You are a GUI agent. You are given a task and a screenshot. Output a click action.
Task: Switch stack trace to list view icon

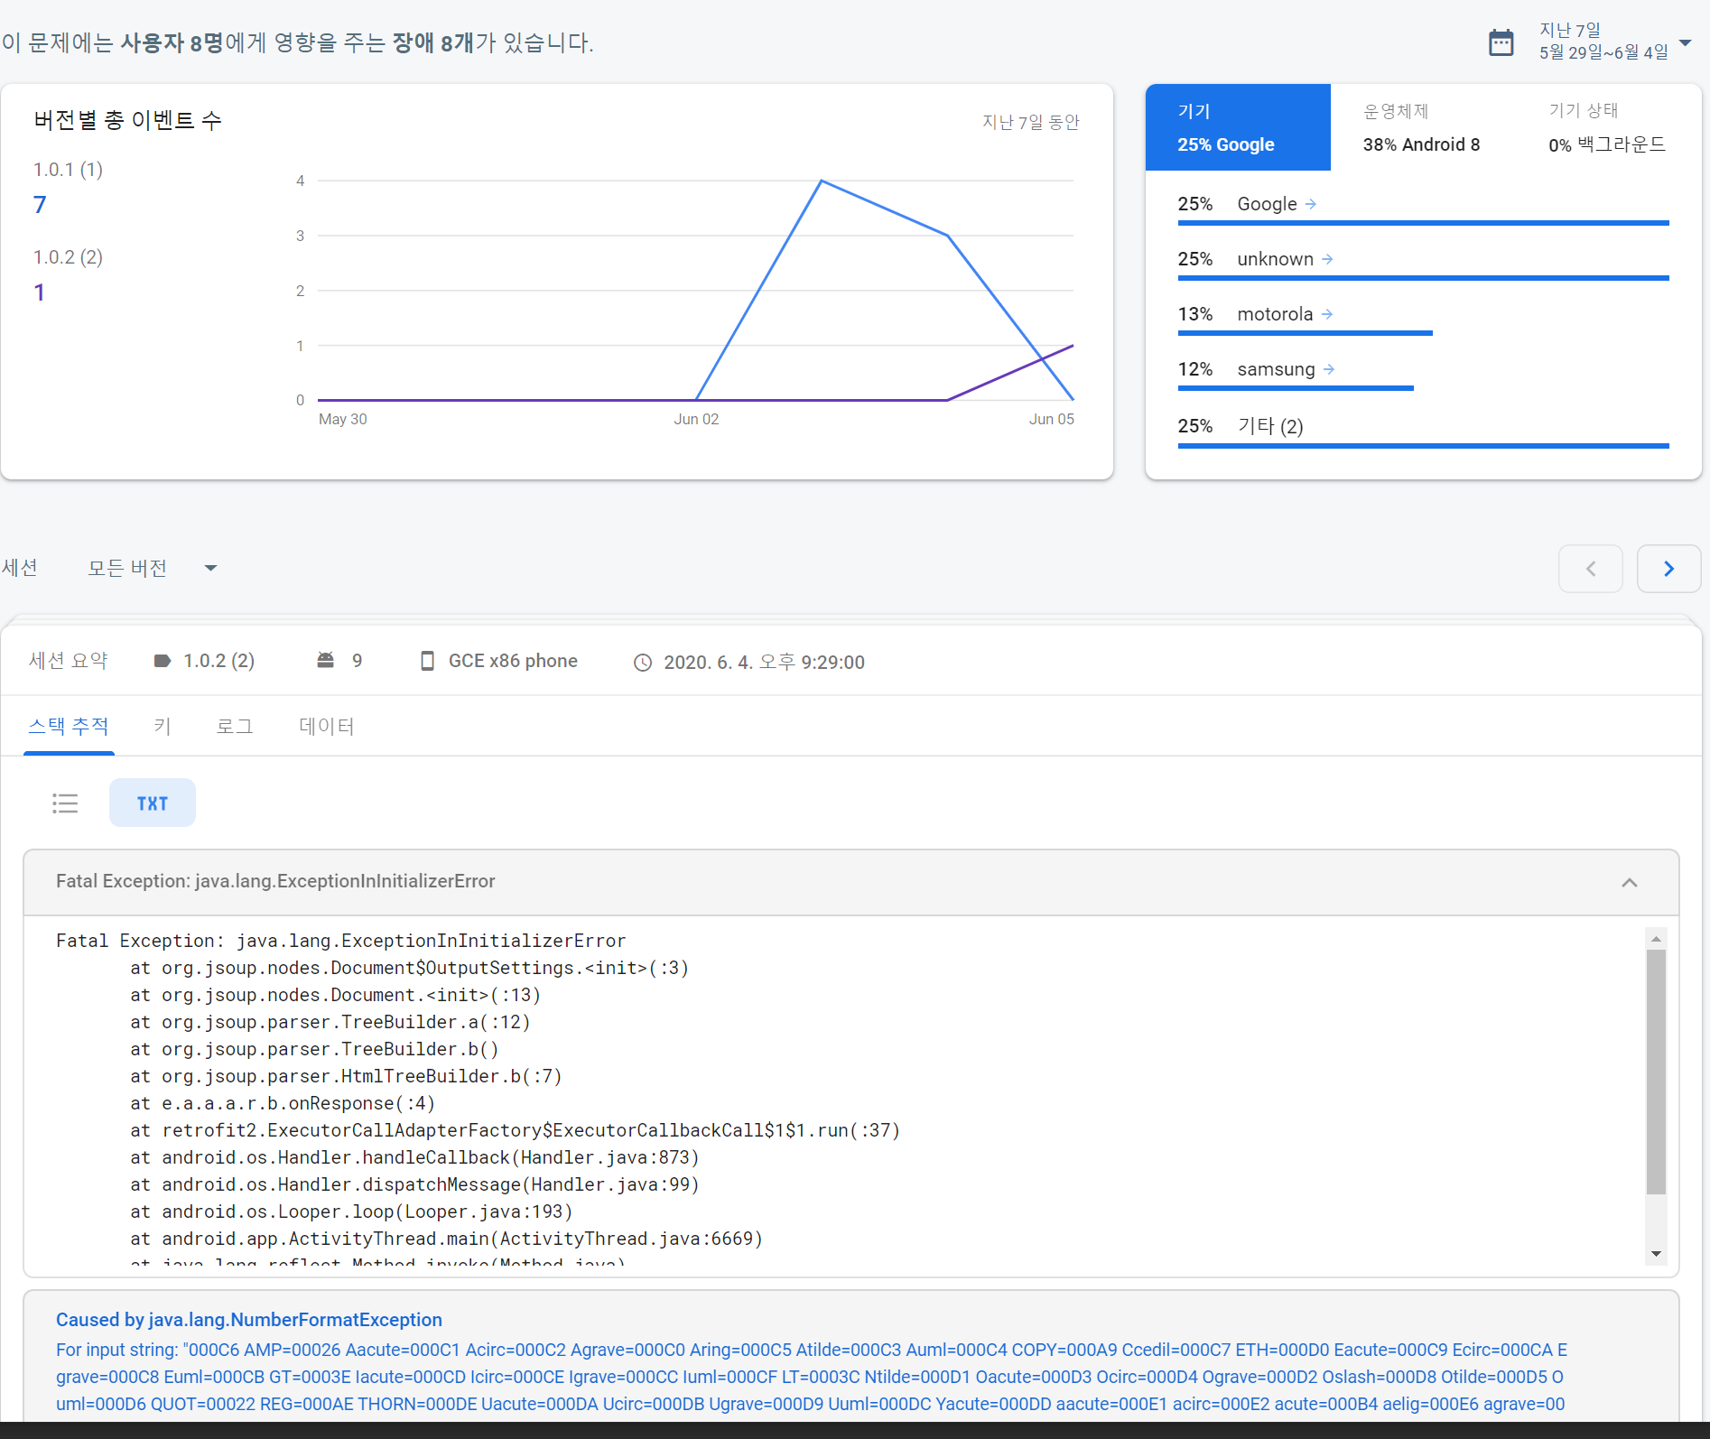point(65,803)
